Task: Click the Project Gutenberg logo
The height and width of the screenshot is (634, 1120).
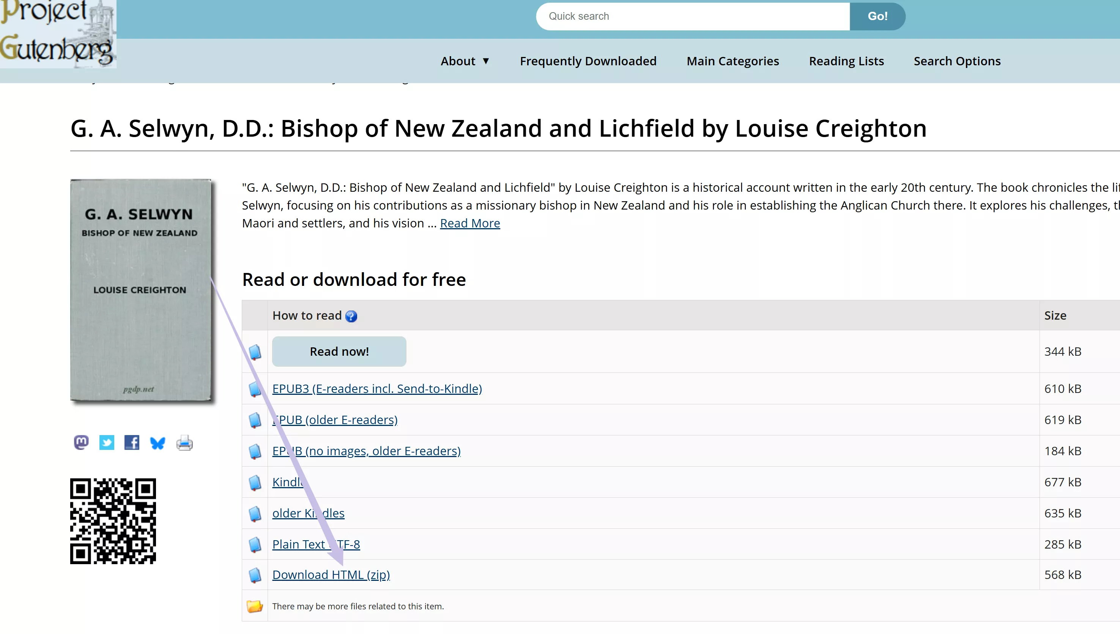Action: pyautogui.click(x=58, y=34)
